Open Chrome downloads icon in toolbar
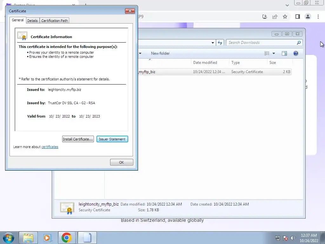This screenshot has width=325, height=244. tap(265, 17)
